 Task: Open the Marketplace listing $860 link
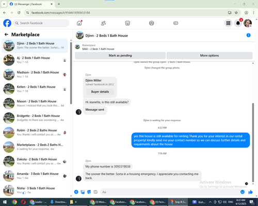point(98,49)
